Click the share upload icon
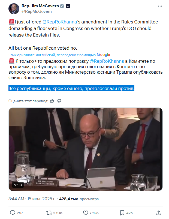The image size is (169, 219). coord(159,213)
